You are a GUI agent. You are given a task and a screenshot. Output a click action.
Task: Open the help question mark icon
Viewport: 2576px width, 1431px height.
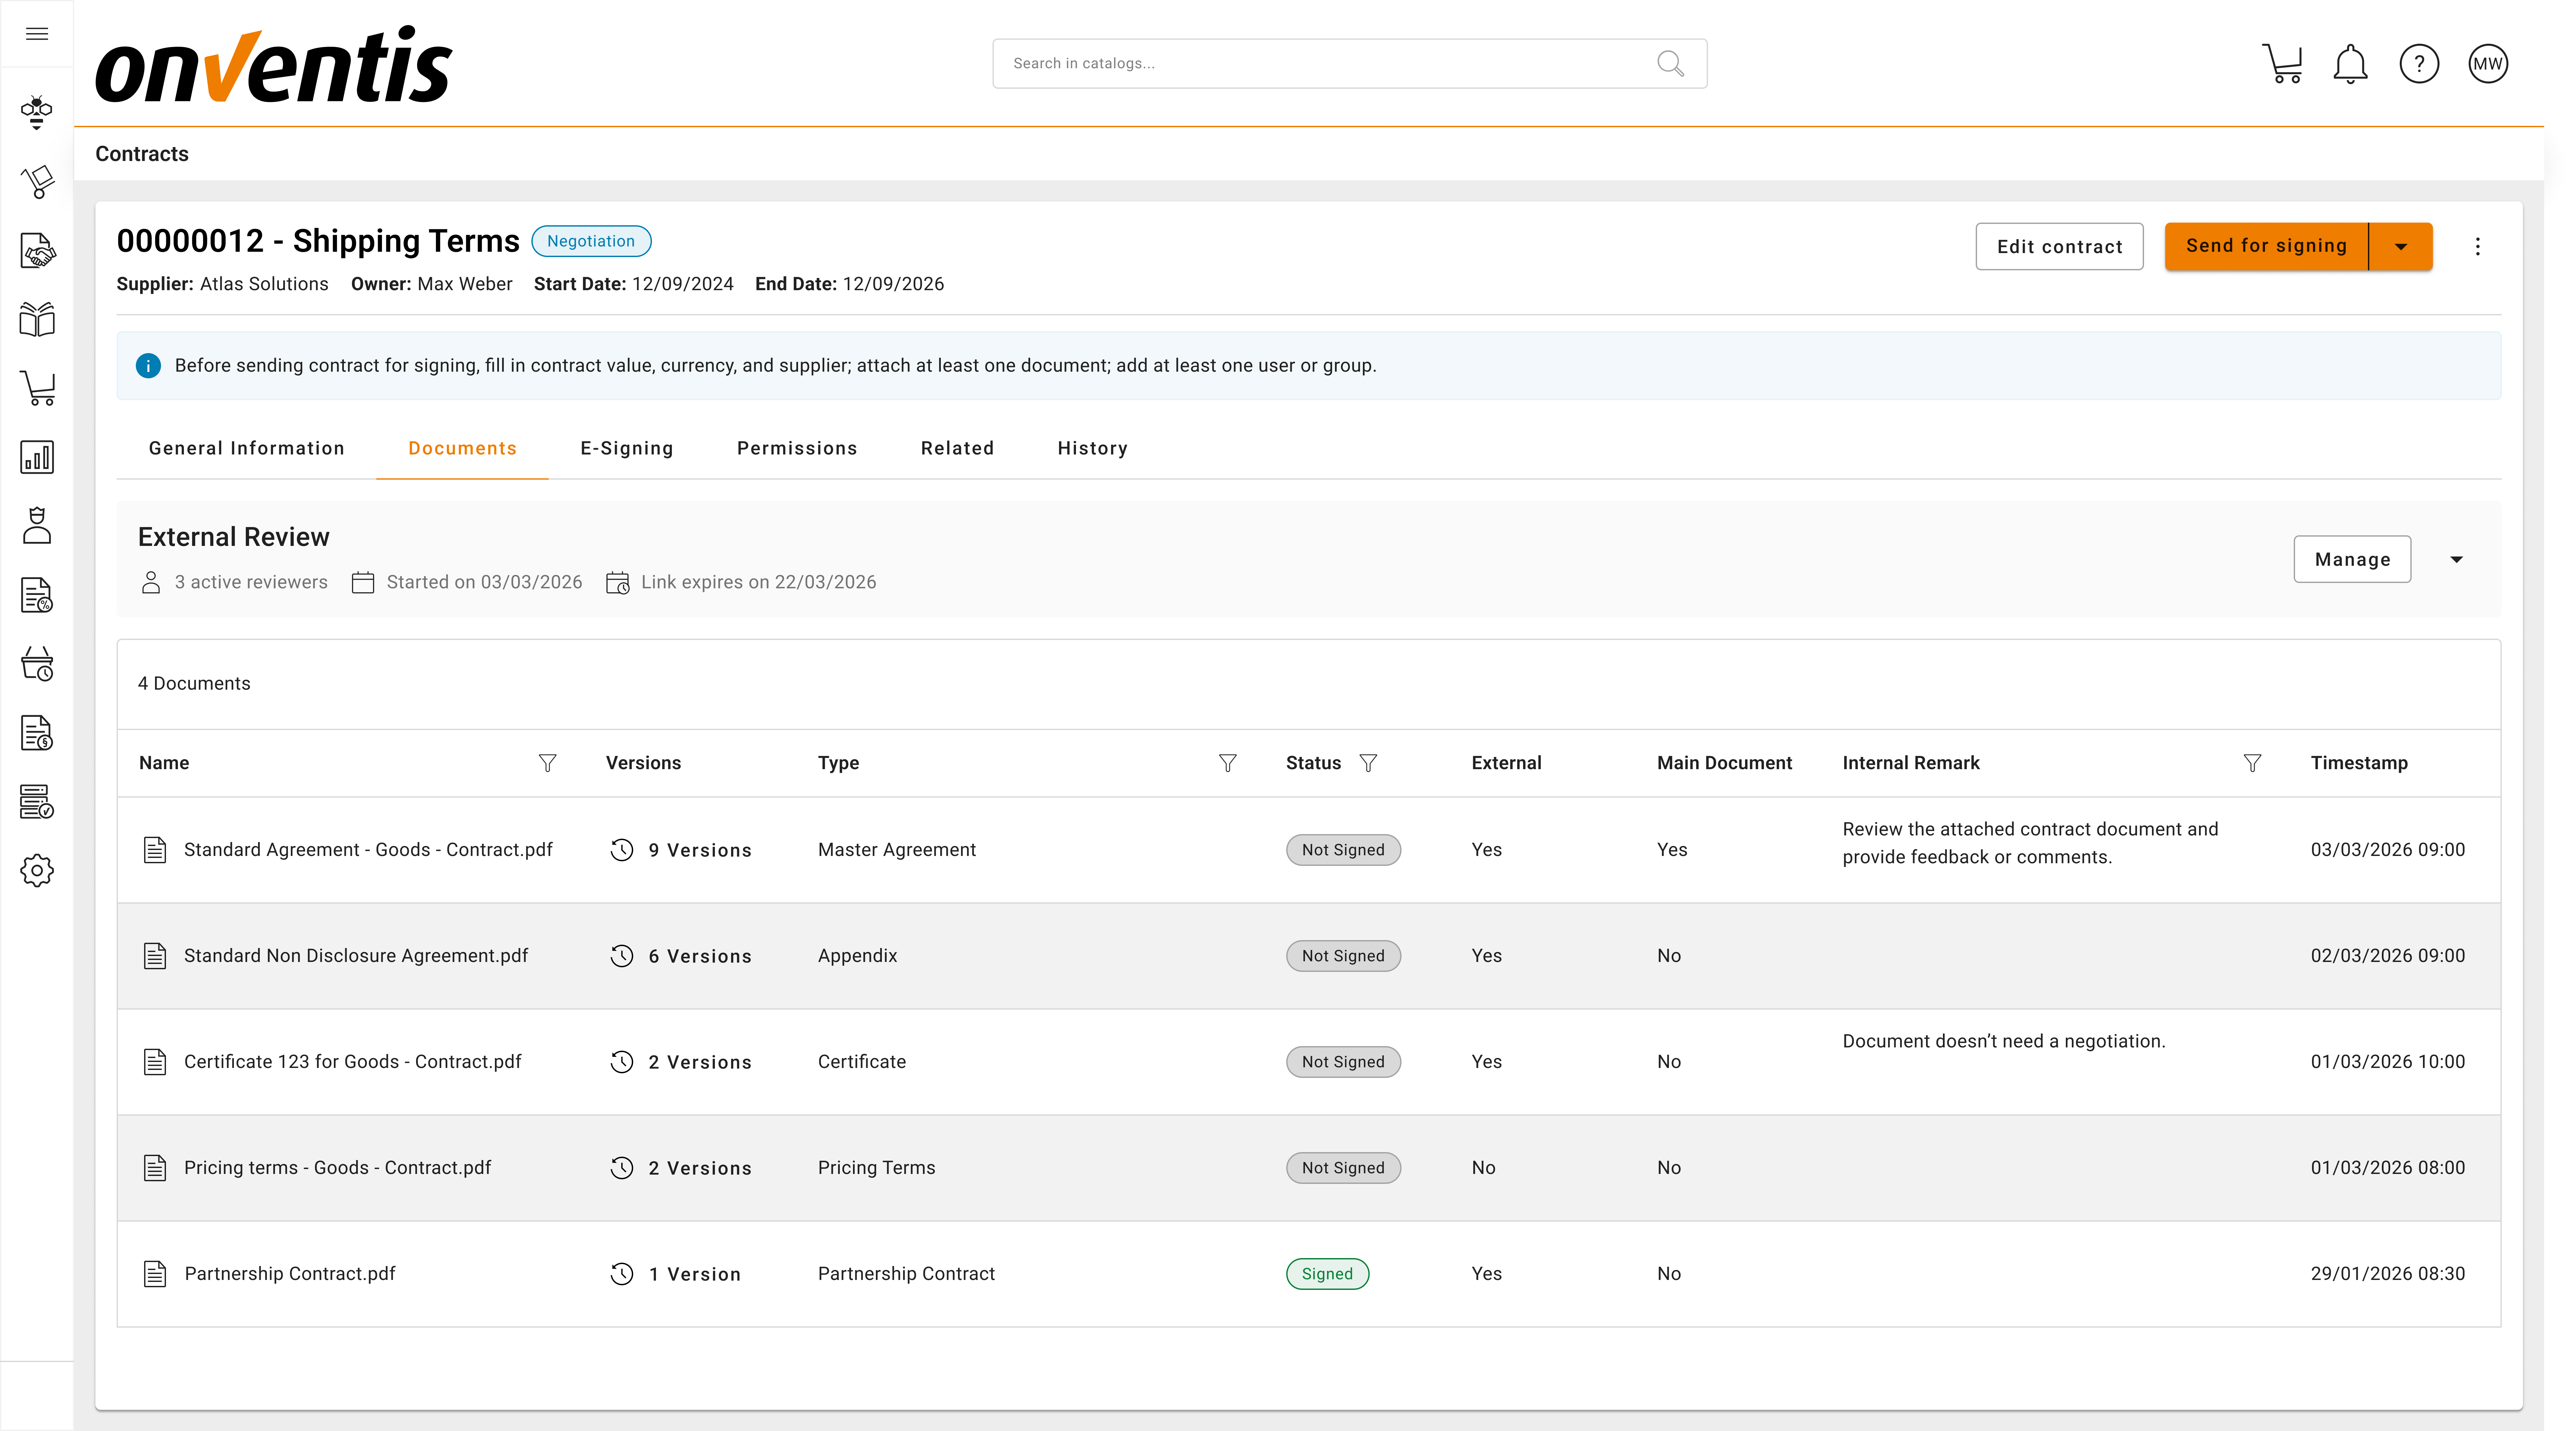point(2419,64)
